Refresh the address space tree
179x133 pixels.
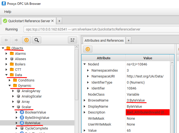[26, 40]
